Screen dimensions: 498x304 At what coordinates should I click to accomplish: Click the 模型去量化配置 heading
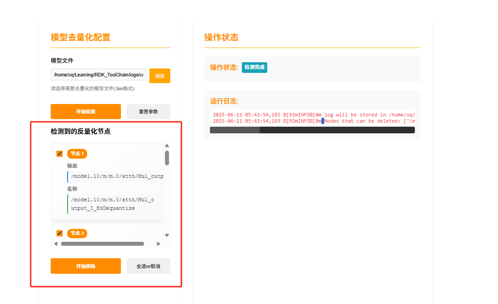pos(80,37)
